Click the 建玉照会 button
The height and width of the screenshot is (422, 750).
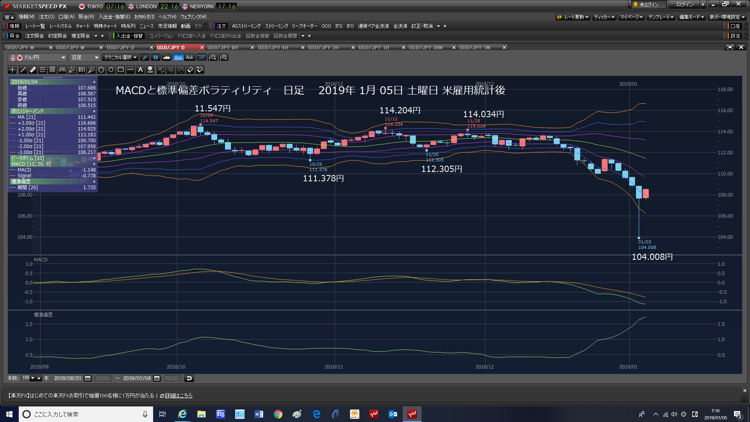[80, 36]
